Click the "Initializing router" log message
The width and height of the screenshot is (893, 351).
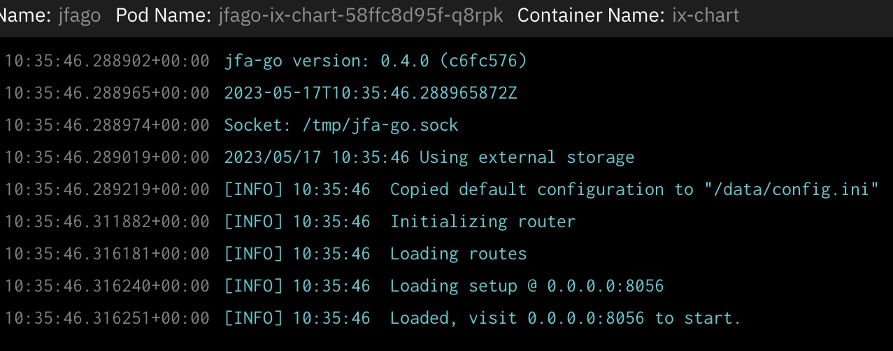tap(483, 222)
